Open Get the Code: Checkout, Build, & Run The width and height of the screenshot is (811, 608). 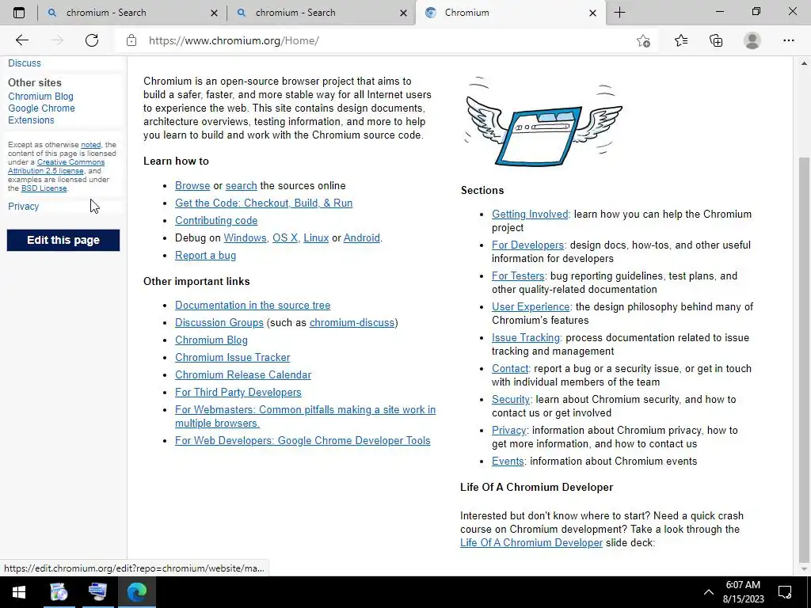tap(264, 203)
